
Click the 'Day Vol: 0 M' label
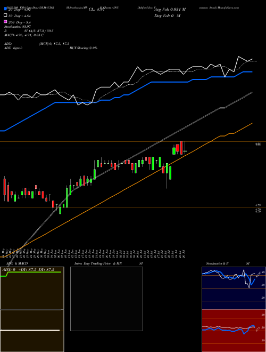click(x=167, y=15)
